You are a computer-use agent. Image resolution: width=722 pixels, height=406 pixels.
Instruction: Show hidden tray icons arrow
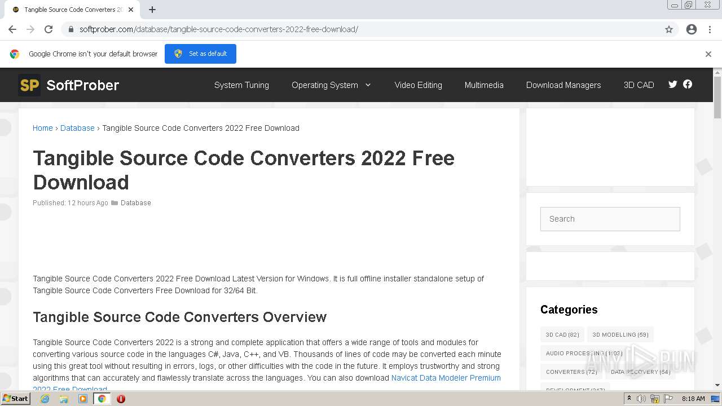click(x=629, y=399)
